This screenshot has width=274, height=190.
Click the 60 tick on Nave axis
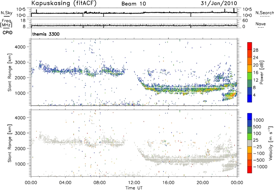point(245,21)
